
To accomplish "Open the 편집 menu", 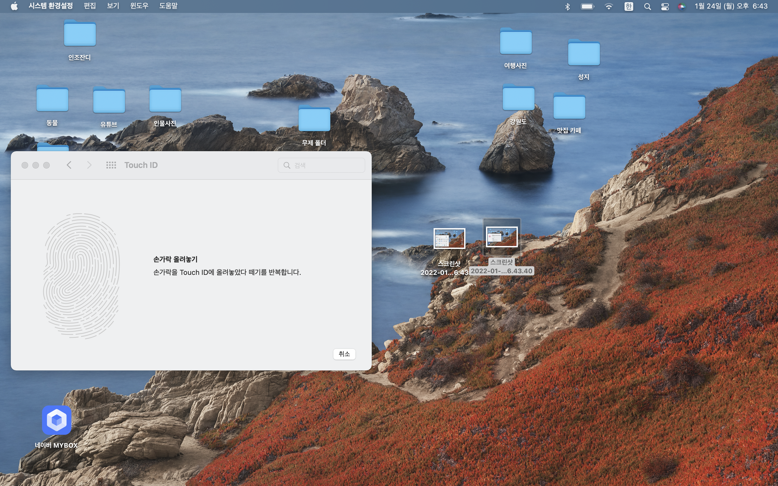I will click(x=90, y=6).
